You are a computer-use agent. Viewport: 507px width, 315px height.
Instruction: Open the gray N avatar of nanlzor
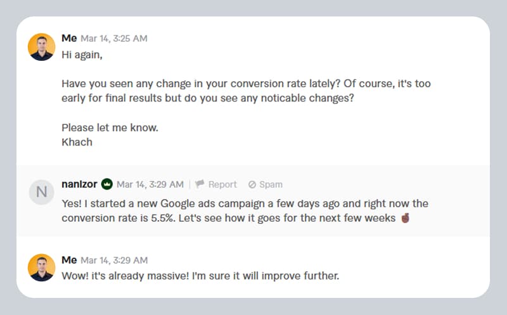[x=41, y=192]
